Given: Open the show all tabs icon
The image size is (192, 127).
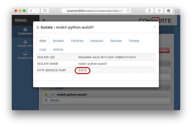Looking at the screenshot, I should click(159, 11).
